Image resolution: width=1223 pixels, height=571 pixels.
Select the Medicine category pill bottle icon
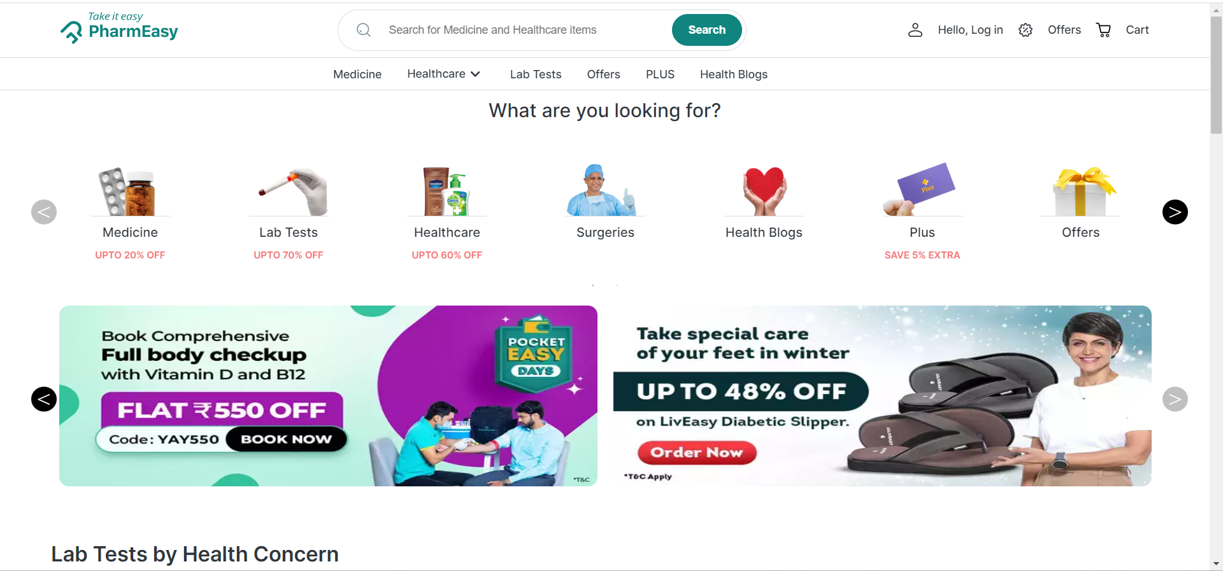tap(129, 192)
